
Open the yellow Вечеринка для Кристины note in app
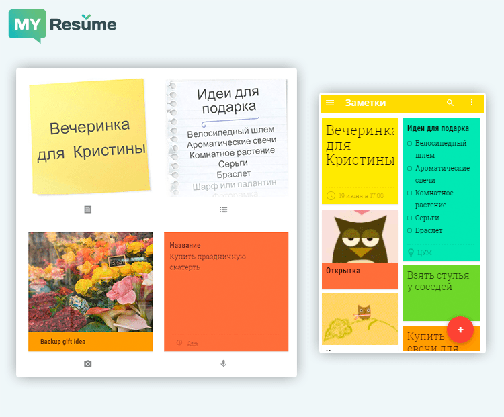[x=360, y=161]
